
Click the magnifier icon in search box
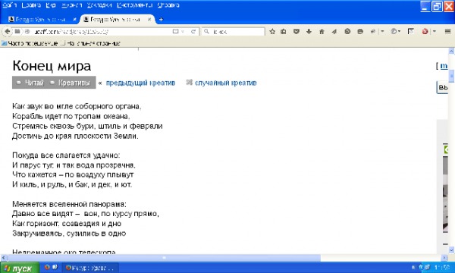206,31
